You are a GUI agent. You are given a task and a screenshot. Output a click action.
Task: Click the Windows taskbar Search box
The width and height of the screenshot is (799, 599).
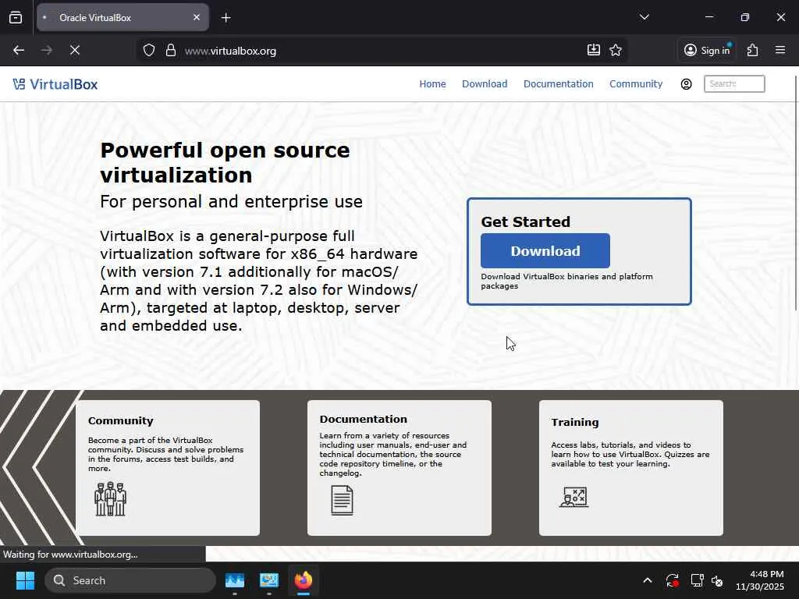coord(130,580)
